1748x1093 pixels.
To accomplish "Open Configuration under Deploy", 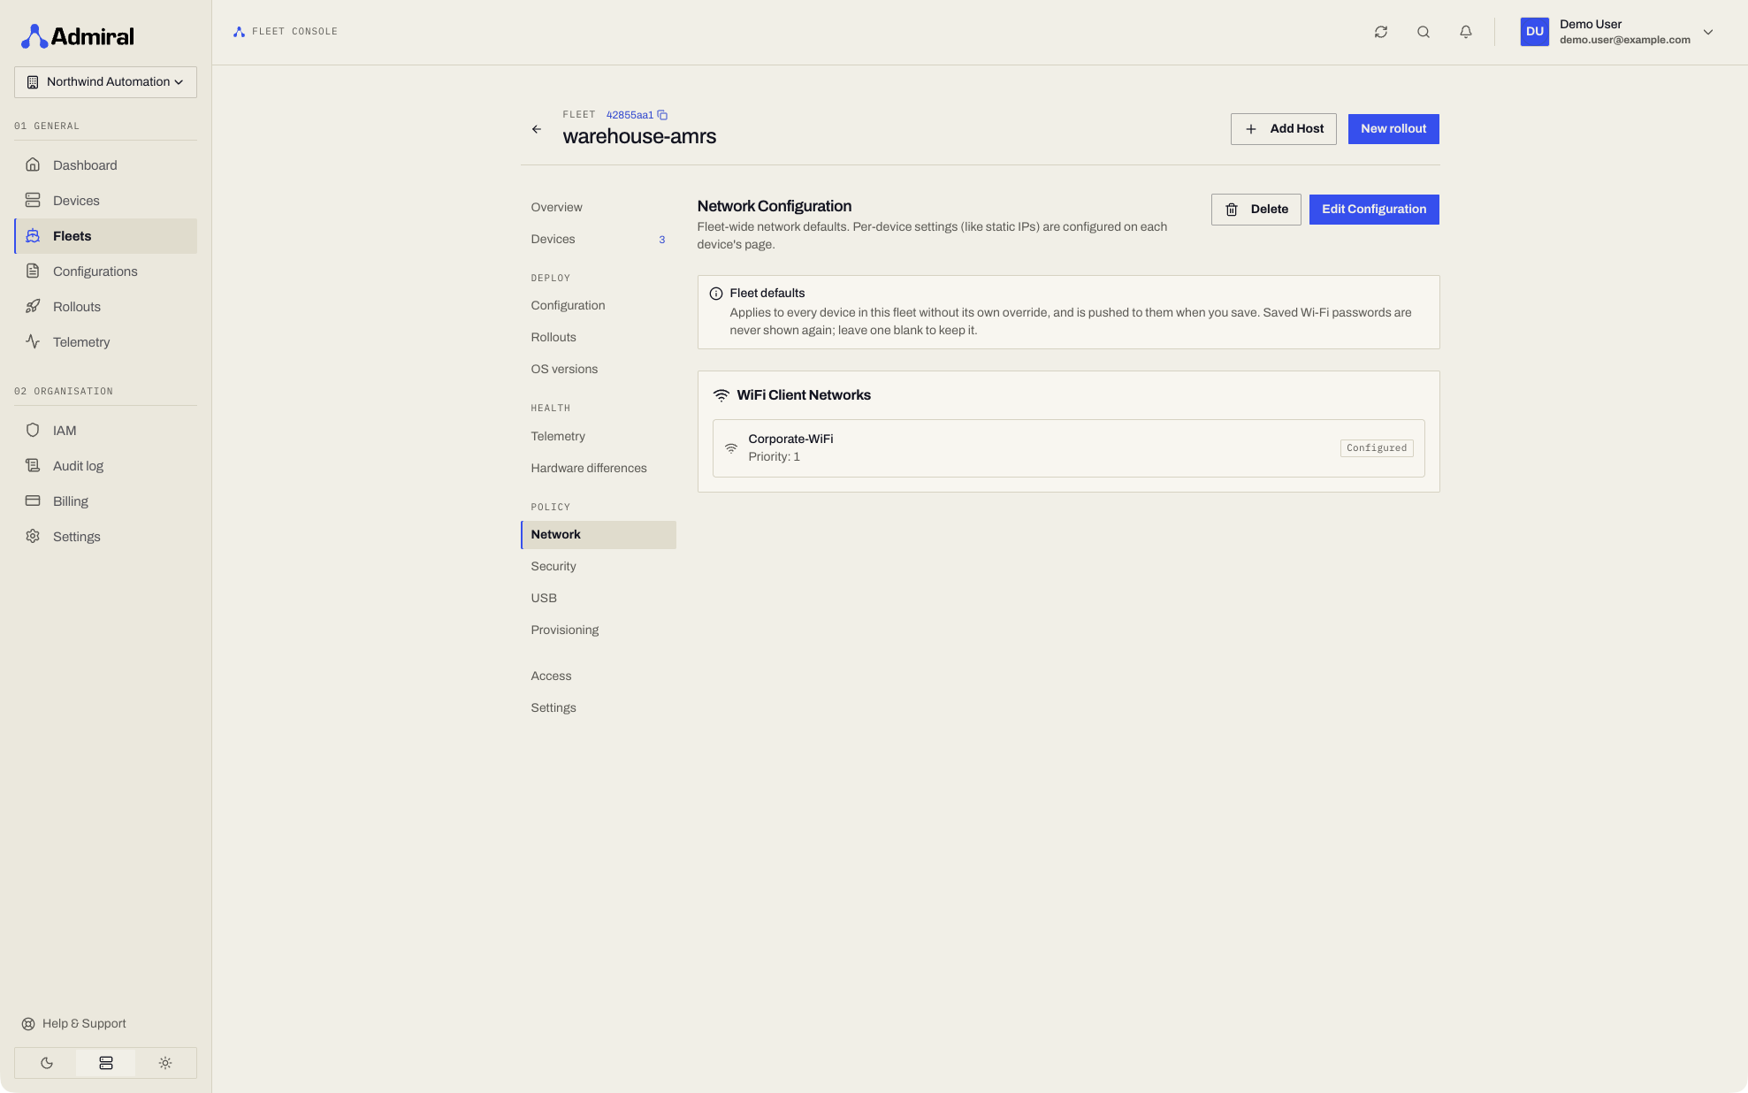I will 599,306.
